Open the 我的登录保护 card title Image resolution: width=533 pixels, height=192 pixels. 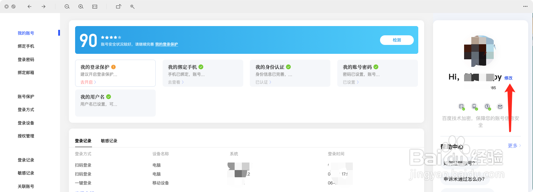point(95,67)
